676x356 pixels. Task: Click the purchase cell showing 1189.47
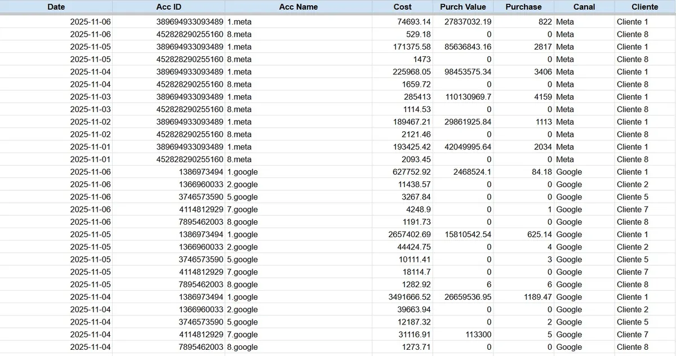click(533, 297)
